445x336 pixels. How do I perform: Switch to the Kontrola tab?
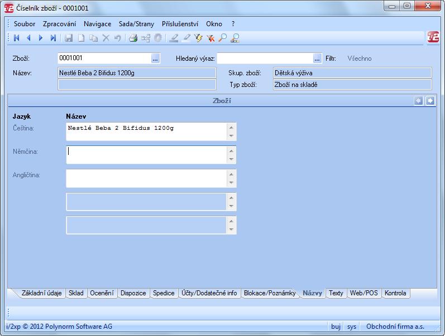click(395, 293)
